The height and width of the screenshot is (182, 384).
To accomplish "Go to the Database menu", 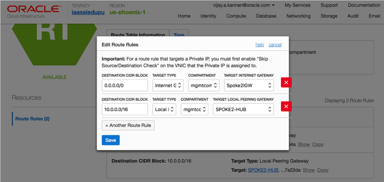I will click(266, 16).
